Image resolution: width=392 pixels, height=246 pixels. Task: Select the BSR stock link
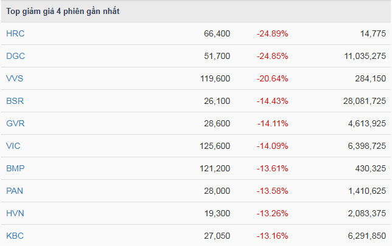(x=15, y=101)
